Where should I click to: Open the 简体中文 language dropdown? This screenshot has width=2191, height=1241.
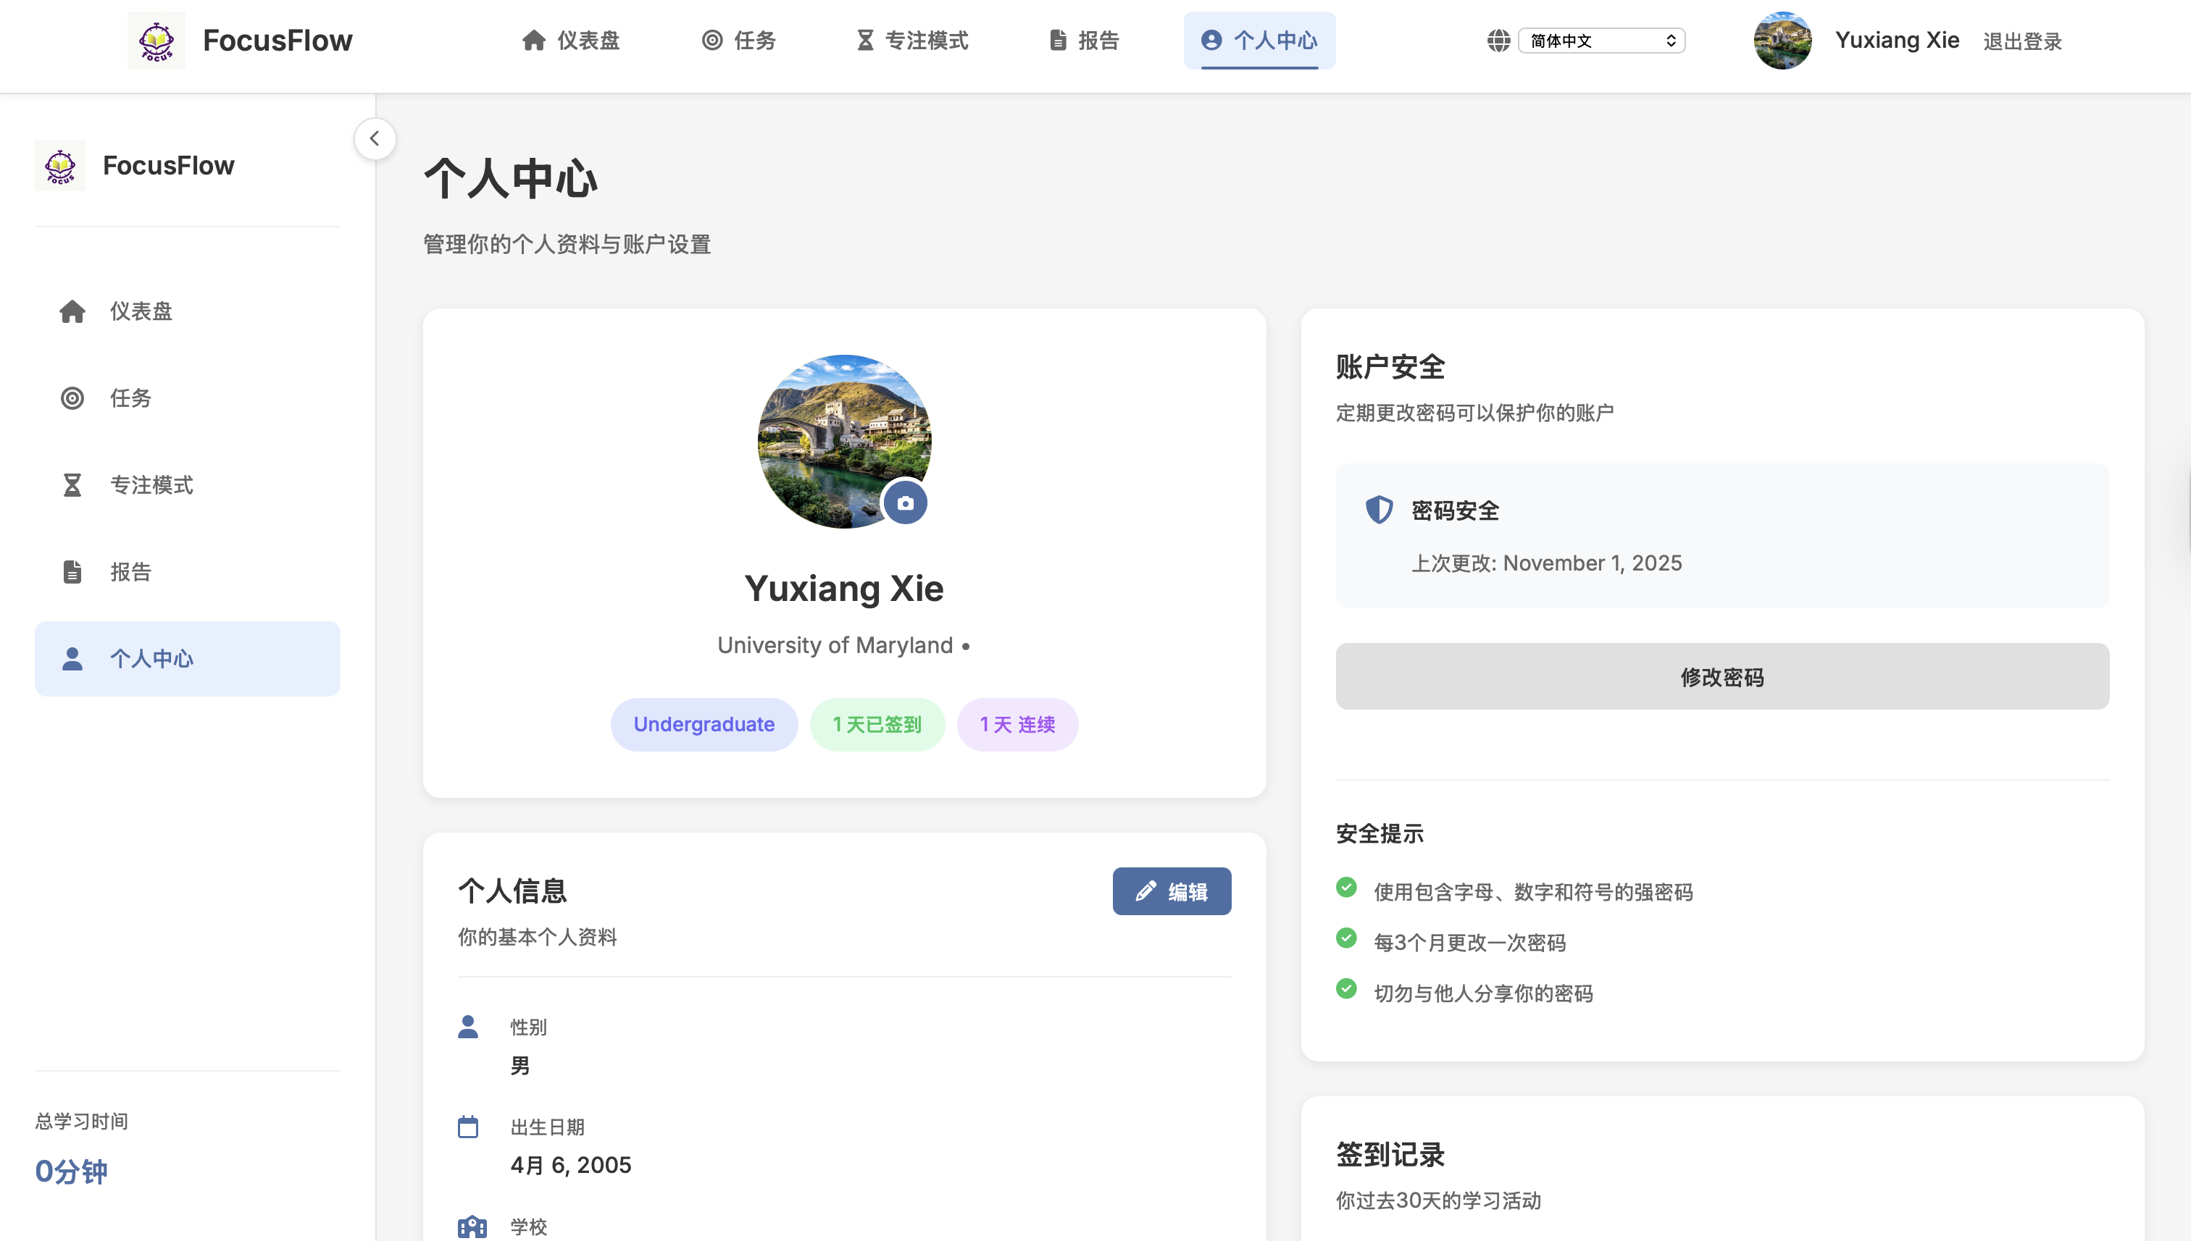(x=1602, y=40)
